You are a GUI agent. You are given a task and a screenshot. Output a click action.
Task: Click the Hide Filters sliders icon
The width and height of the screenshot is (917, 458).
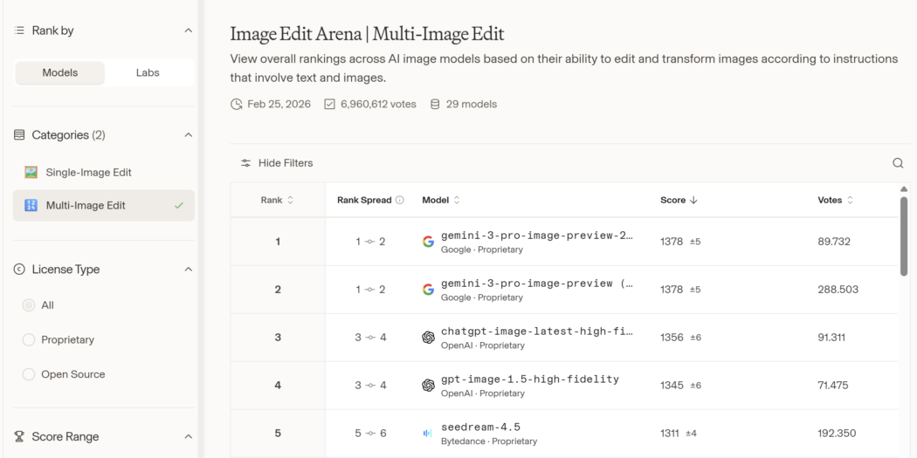pyautogui.click(x=246, y=163)
